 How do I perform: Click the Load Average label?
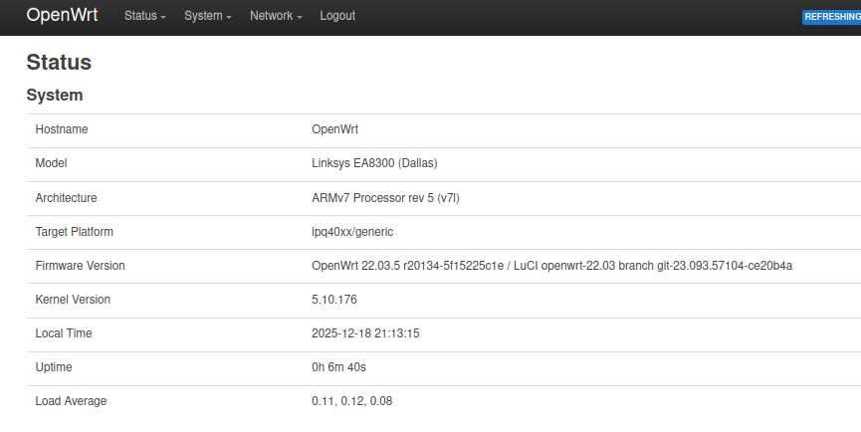click(71, 401)
